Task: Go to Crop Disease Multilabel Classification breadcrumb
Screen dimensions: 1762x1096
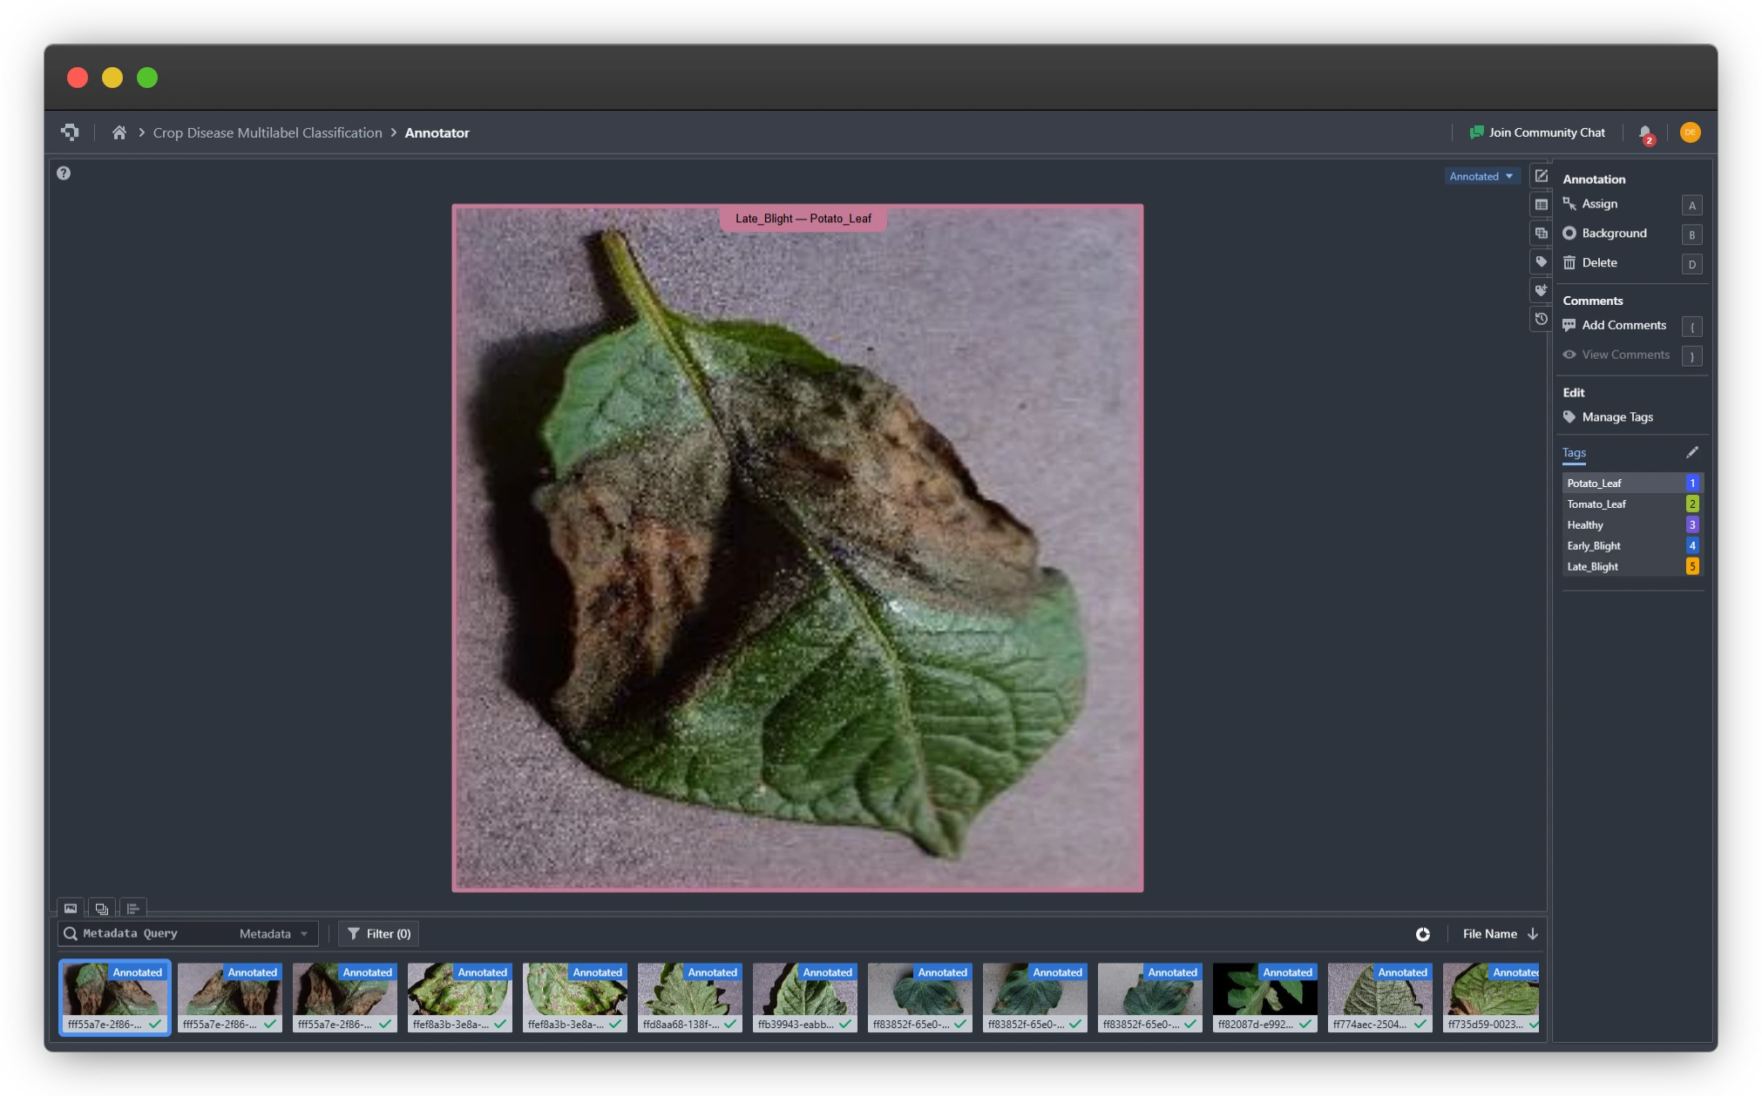Action: pyautogui.click(x=268, y=132)
